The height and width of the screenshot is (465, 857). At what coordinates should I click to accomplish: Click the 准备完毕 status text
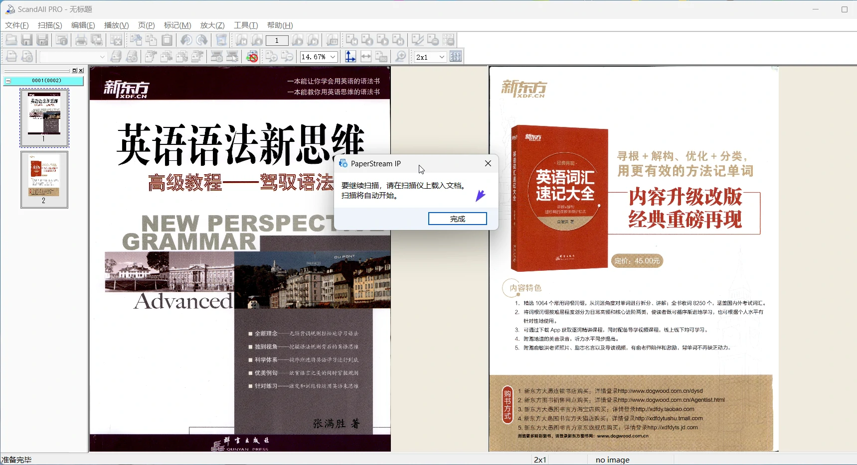16,460
